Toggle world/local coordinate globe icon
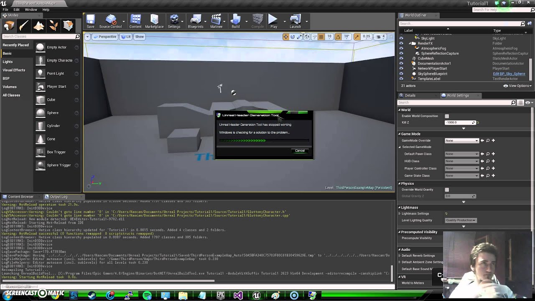The width and height of the screenshot is (535, 301). (307, 37)
